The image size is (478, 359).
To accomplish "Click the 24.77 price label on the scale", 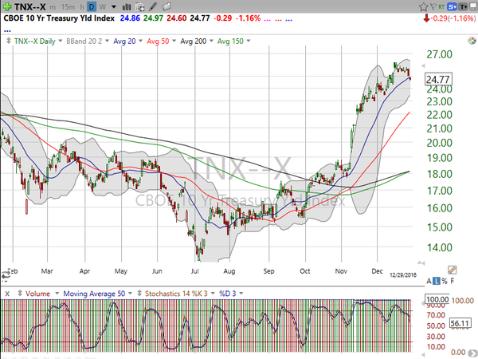I will tap(438, 80).
